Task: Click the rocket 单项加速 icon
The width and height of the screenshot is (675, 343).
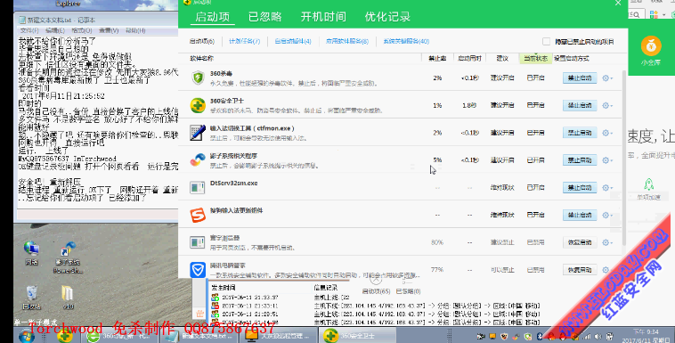Action: (x=649, y=184)
